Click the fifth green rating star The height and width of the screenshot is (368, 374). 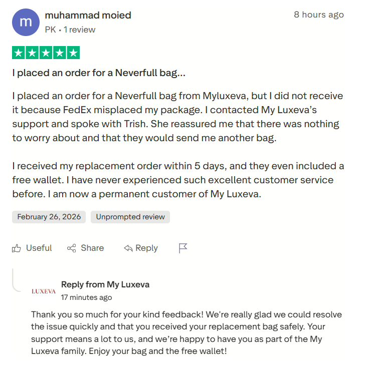click(x=73, y=53)
